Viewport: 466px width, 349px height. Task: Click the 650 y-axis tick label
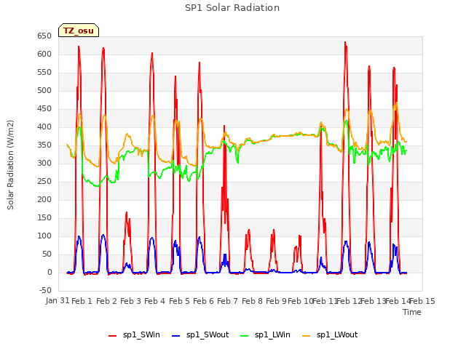[x=44, y=36]
